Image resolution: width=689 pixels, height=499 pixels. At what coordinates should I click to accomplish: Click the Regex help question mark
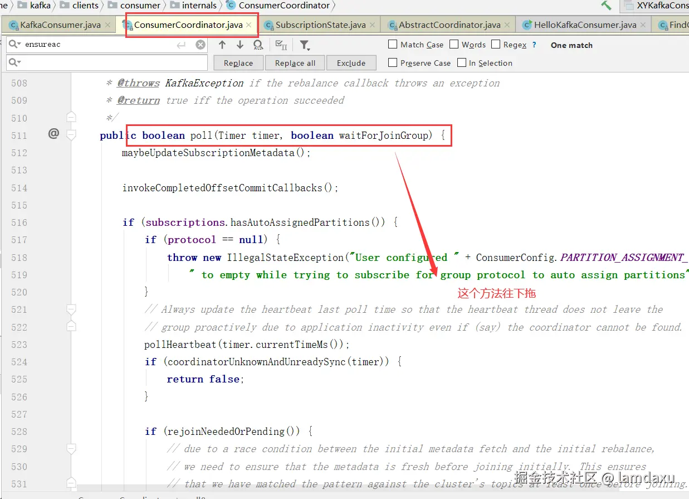tap(534, 45)
